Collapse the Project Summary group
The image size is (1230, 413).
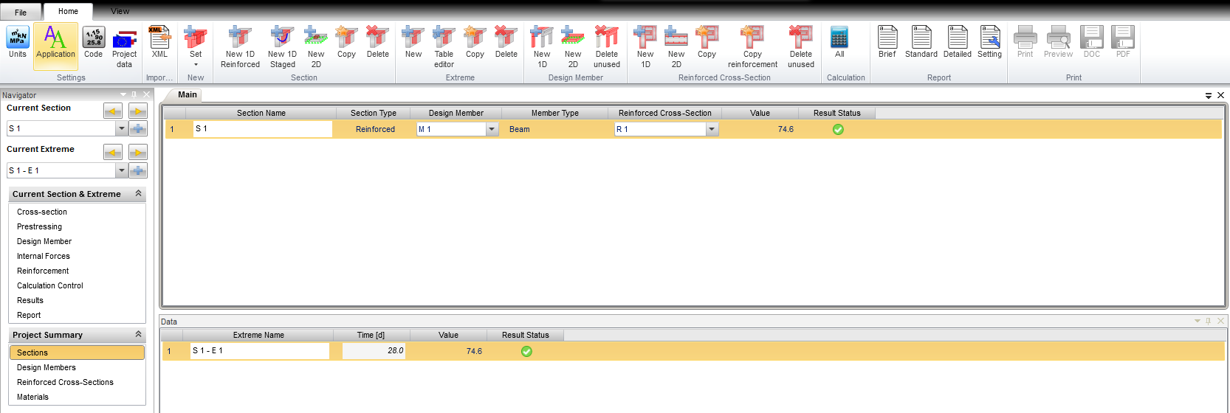click(138, 335)
